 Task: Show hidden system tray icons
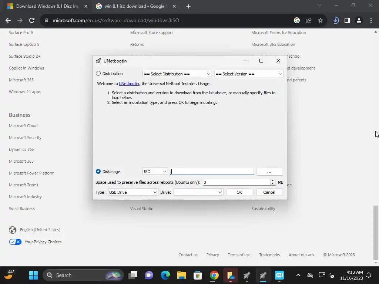298,275
